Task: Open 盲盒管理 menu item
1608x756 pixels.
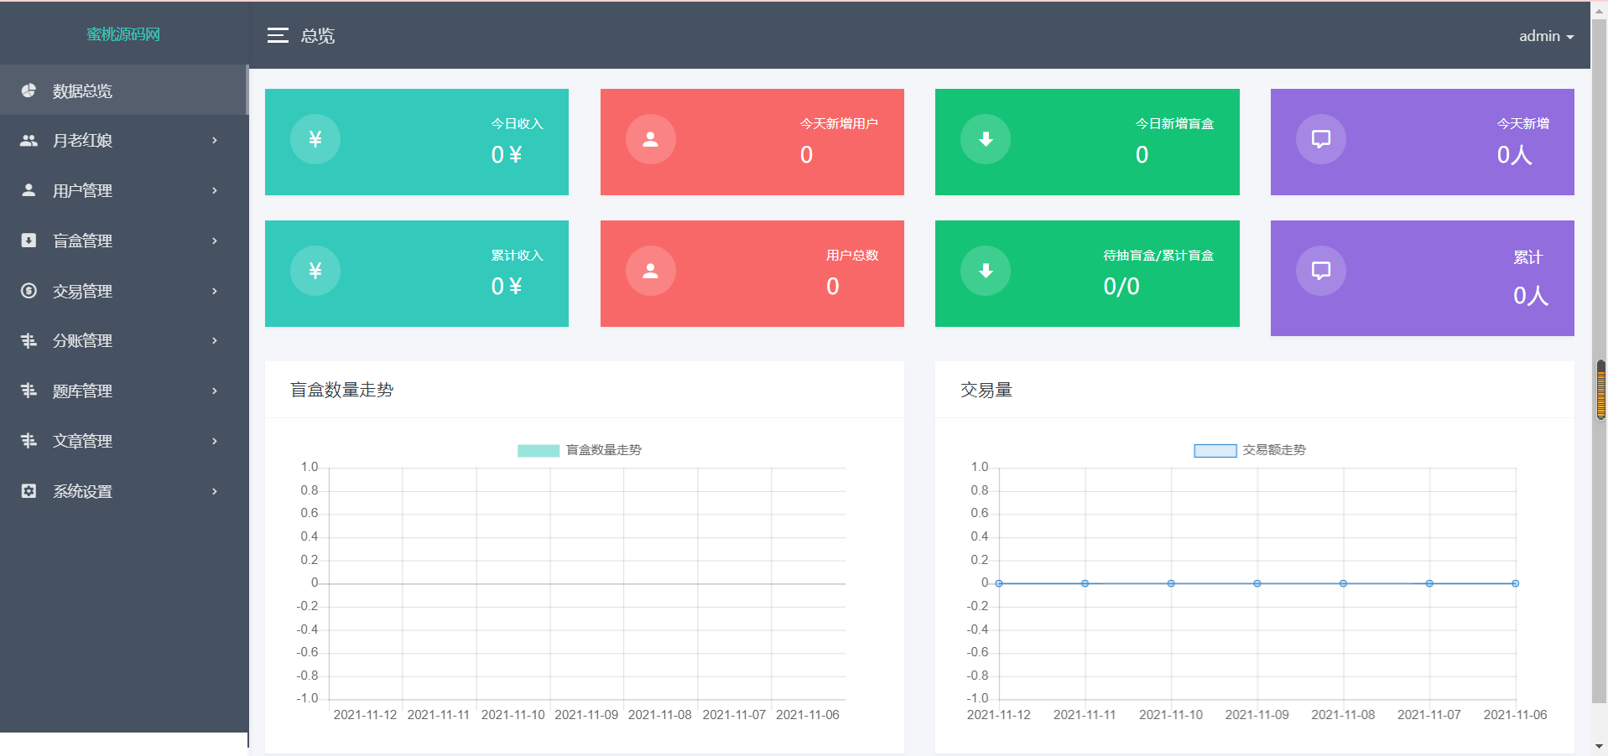Action: coord(123,241)
